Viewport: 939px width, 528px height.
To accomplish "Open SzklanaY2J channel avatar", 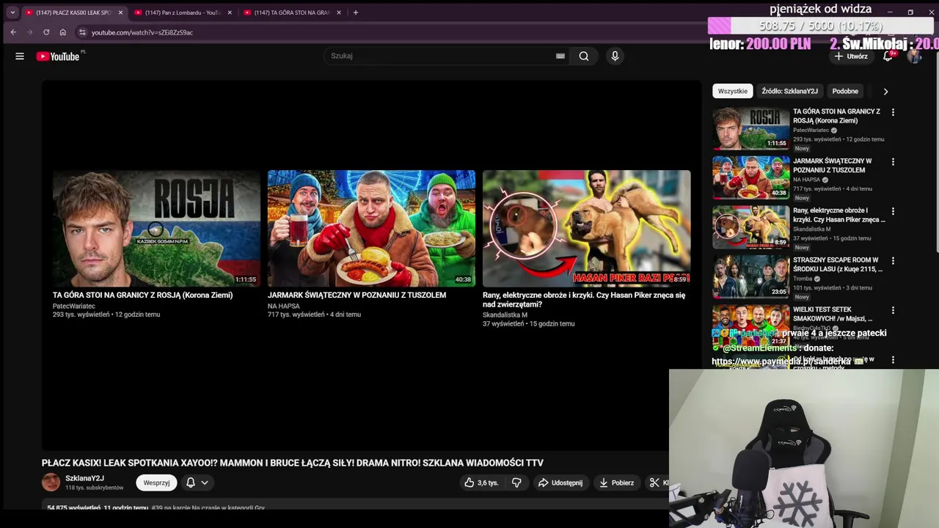I will [x=51, y=482].
